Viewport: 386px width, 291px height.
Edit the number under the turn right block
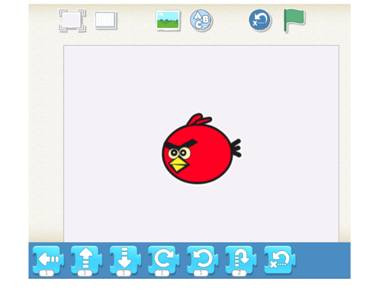(162, 273)
